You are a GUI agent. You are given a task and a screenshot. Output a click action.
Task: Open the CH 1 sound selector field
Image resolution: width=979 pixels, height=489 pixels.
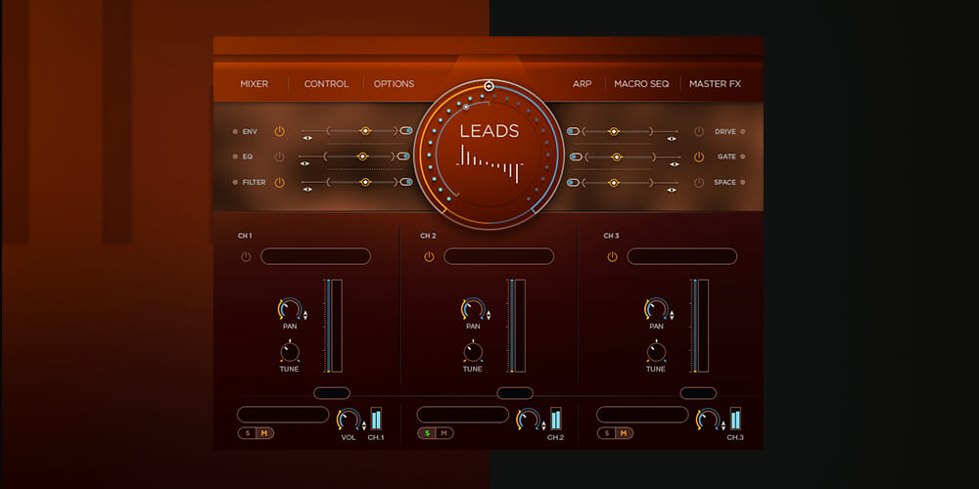pyautogui.click(x=315, y=256)
